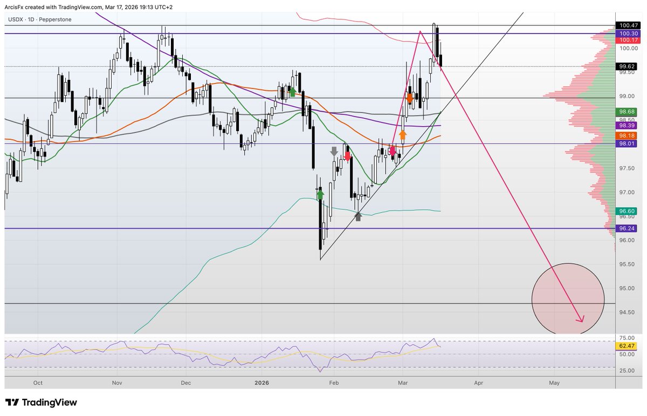The height and width of the screenshot is (416, 647).
Task: Click orange up-arrow signal in early March
Action: tap(403, 134)
